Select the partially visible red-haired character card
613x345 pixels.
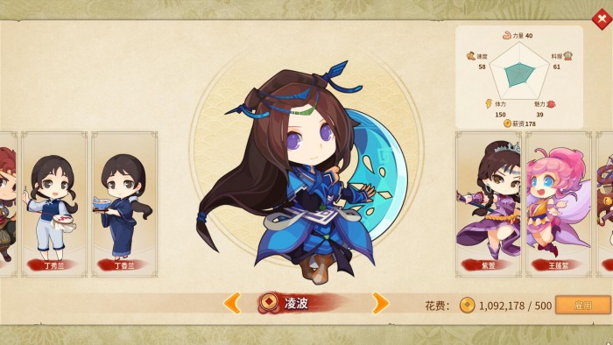8,204
